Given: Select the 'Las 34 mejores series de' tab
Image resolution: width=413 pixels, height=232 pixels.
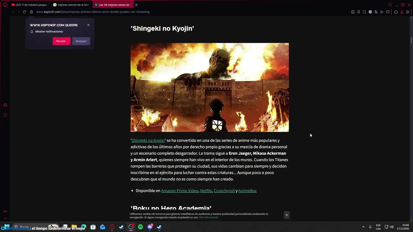Looking at the screenshot, I should tap(113, 5).
